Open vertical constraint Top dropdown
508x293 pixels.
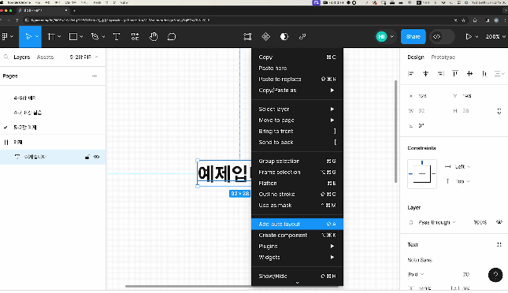click(x=463, y=181)
